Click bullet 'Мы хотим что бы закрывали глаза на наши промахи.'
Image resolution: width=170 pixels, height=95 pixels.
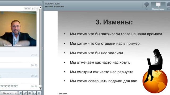point(116,34)
